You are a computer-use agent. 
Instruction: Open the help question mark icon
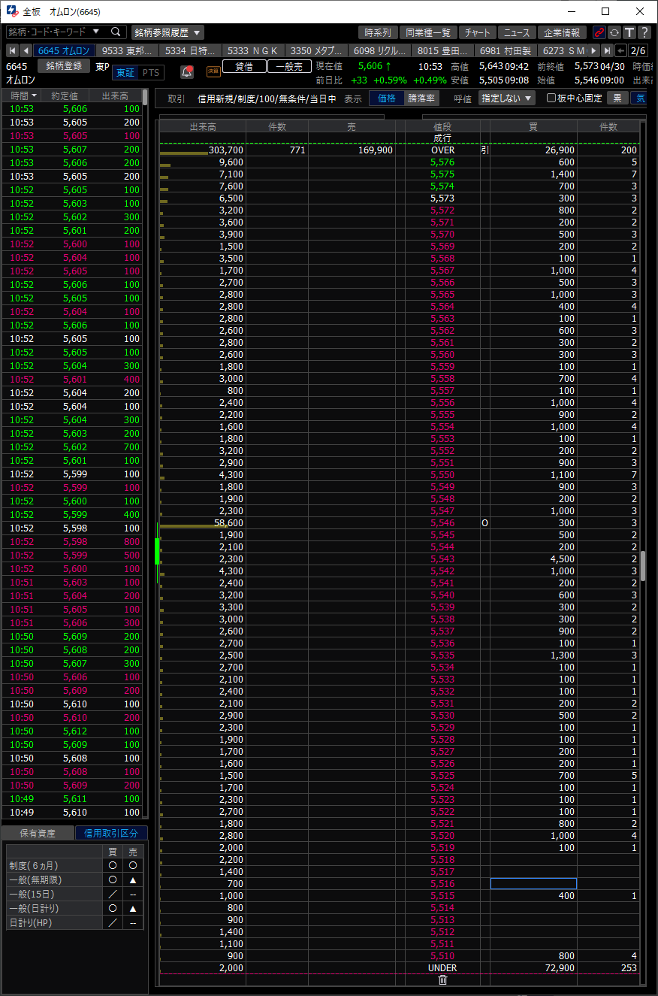644,32
